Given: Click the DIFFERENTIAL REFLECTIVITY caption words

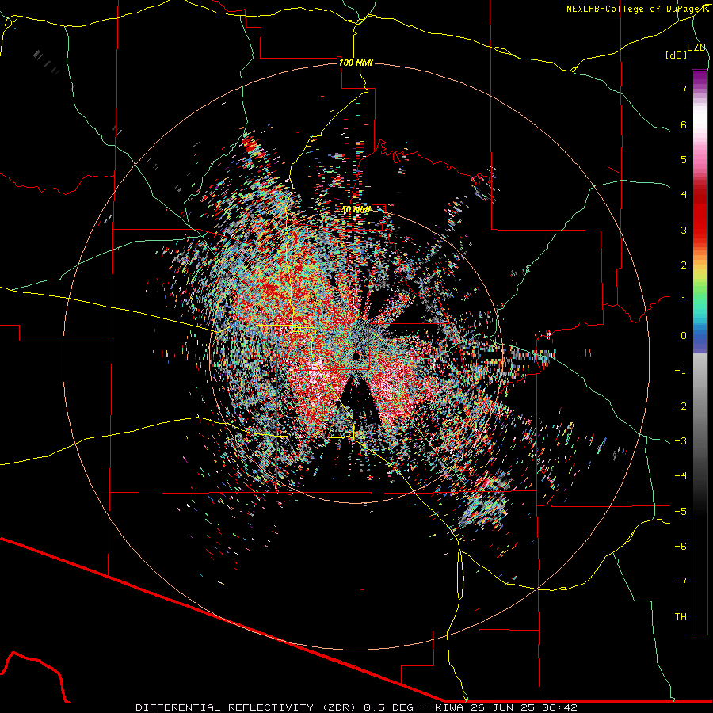Looking at the screenshot, I should [x=225, y=707].
